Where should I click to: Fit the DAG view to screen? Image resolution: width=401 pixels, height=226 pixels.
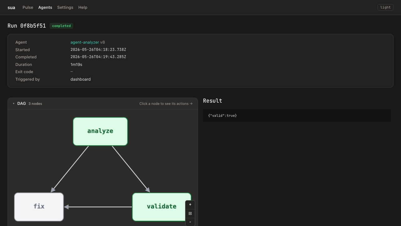point(190,213)
